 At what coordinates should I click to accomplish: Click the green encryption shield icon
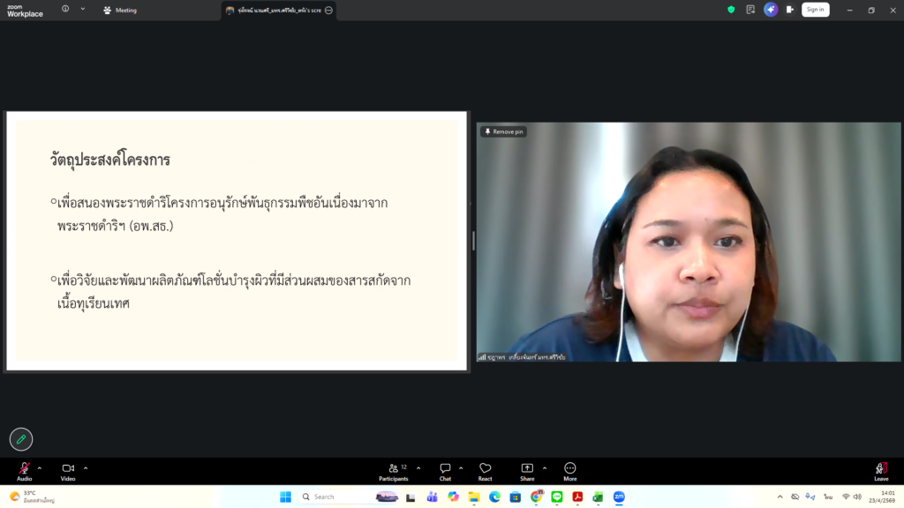click(x=731, y=10)
